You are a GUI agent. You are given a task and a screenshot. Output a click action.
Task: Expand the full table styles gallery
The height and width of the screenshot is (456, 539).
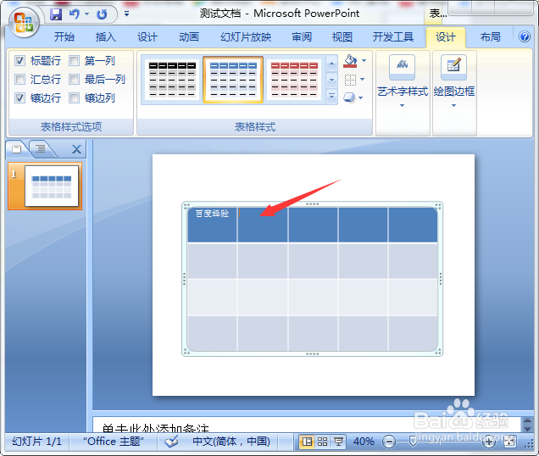331,97
